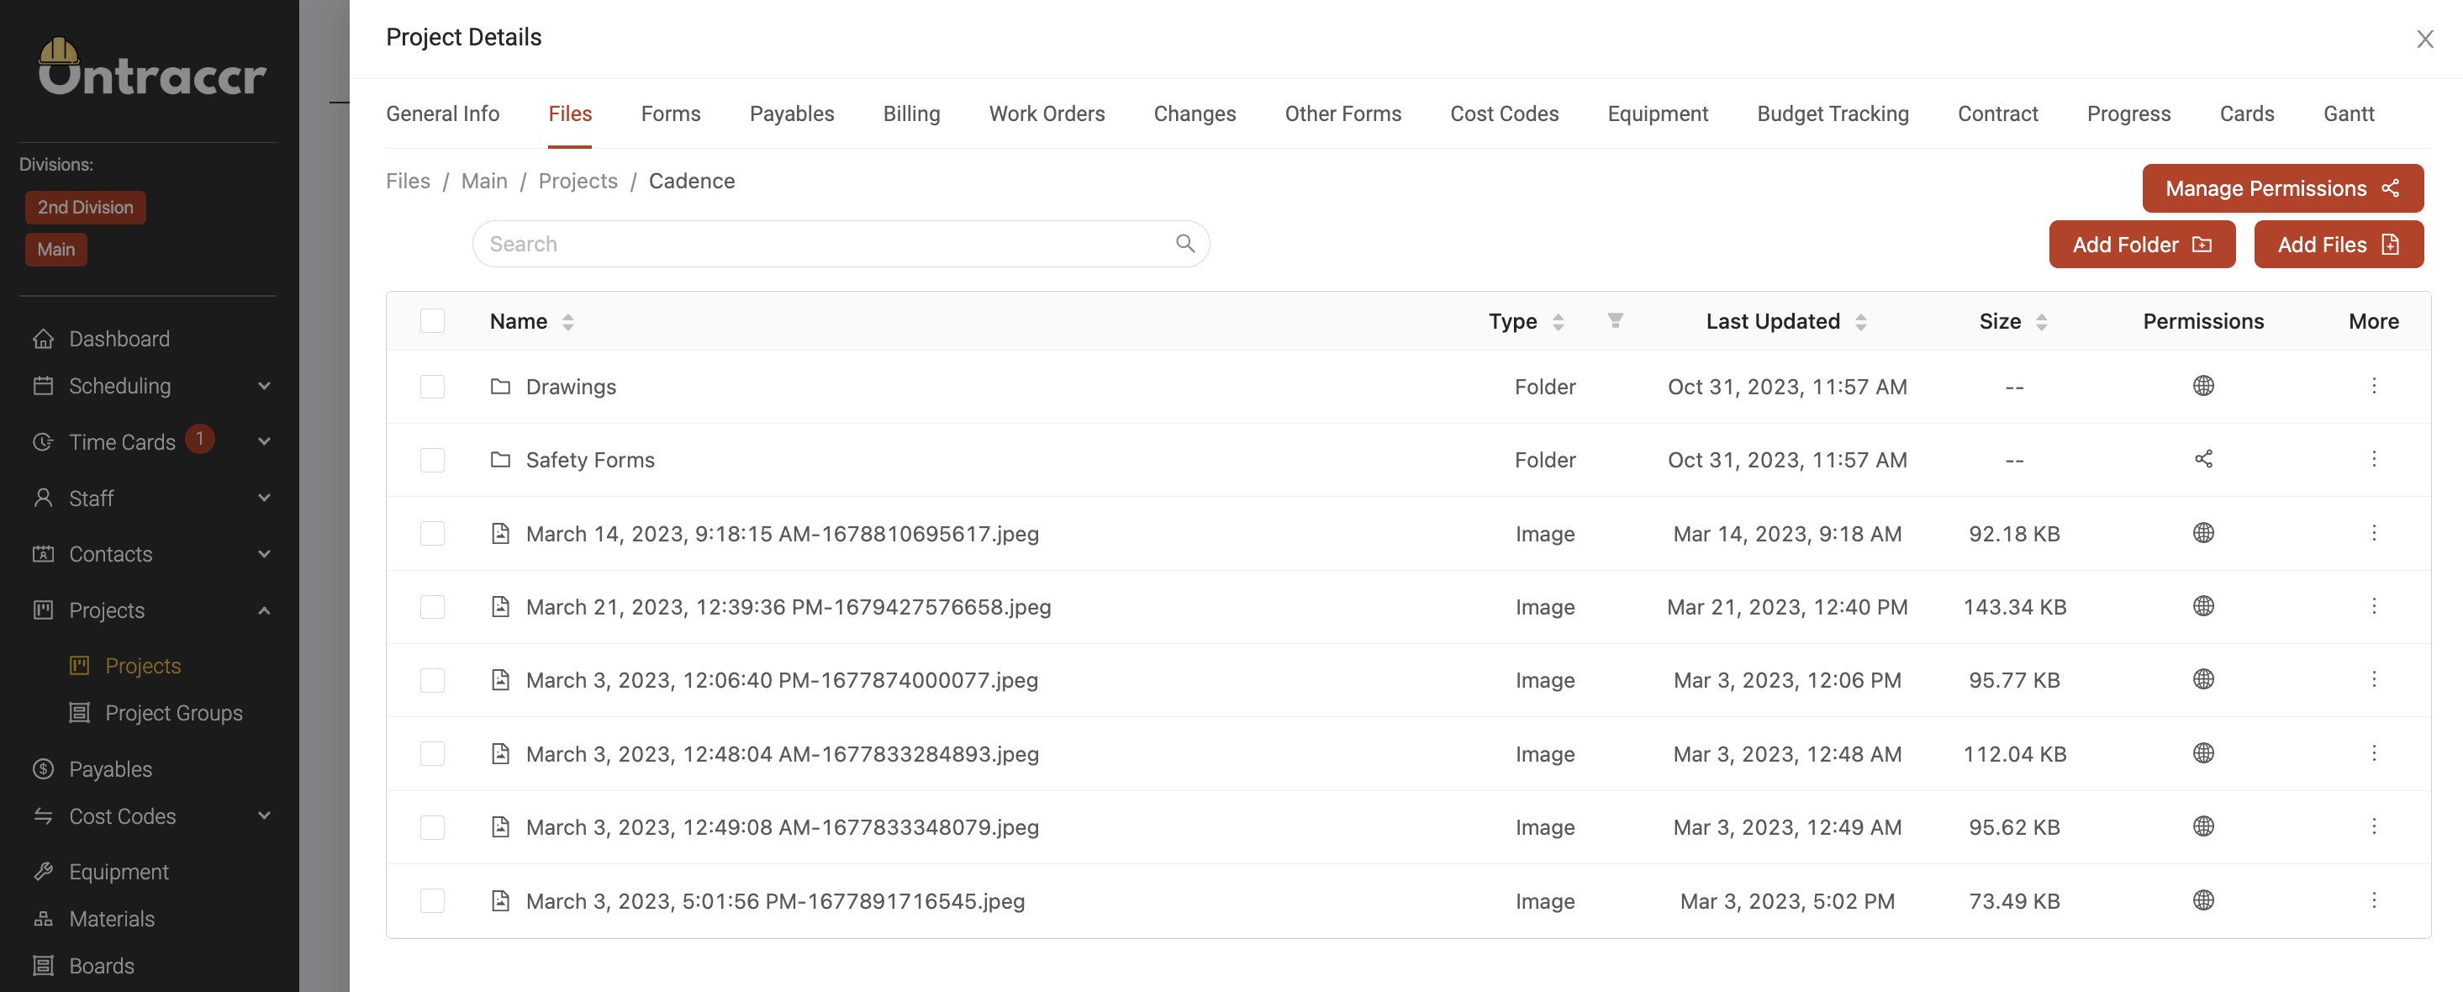Click into the file Search field

point(841,244)
